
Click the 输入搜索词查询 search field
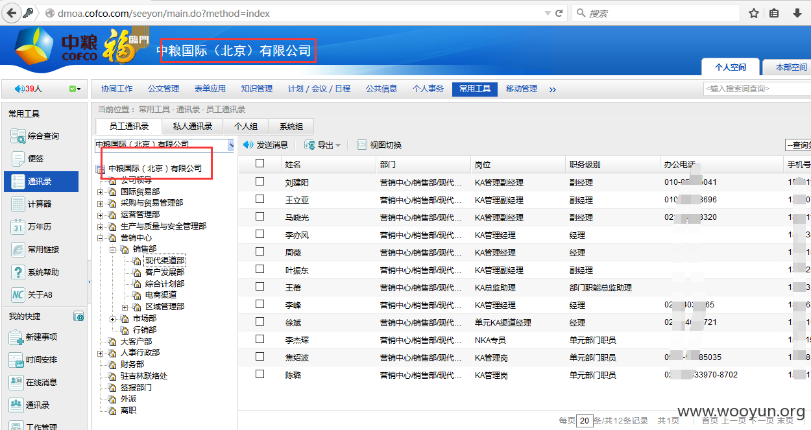click(757, 89)
